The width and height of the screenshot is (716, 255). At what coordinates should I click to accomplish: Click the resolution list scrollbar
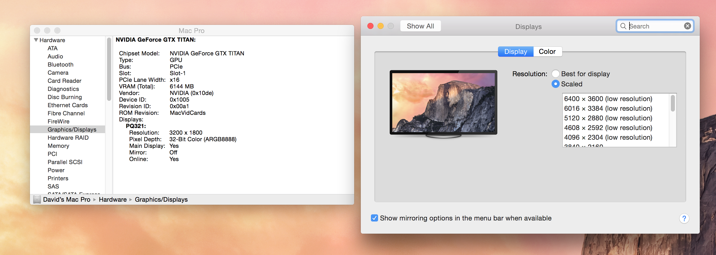click(673, 103)
